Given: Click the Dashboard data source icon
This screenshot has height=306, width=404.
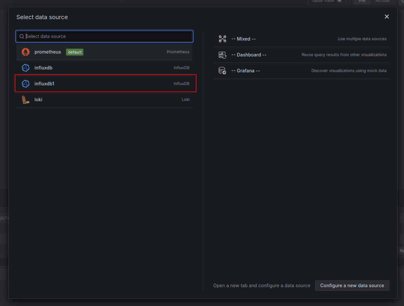Looking at the screenshot, I should tap(222, 55).
